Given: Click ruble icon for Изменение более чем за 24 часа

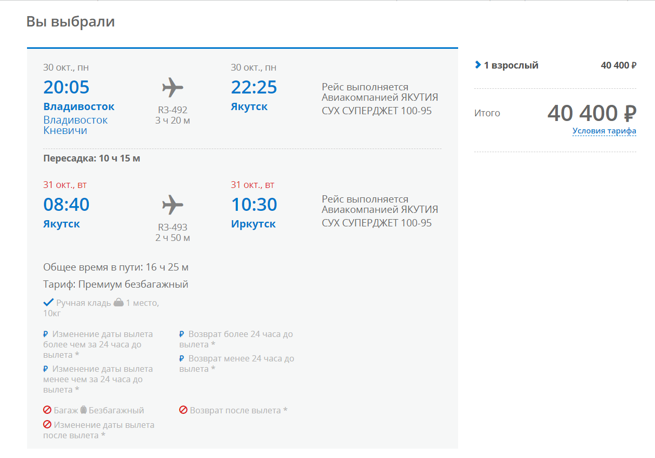Looking at the screenshot, I should pos(46,334).
